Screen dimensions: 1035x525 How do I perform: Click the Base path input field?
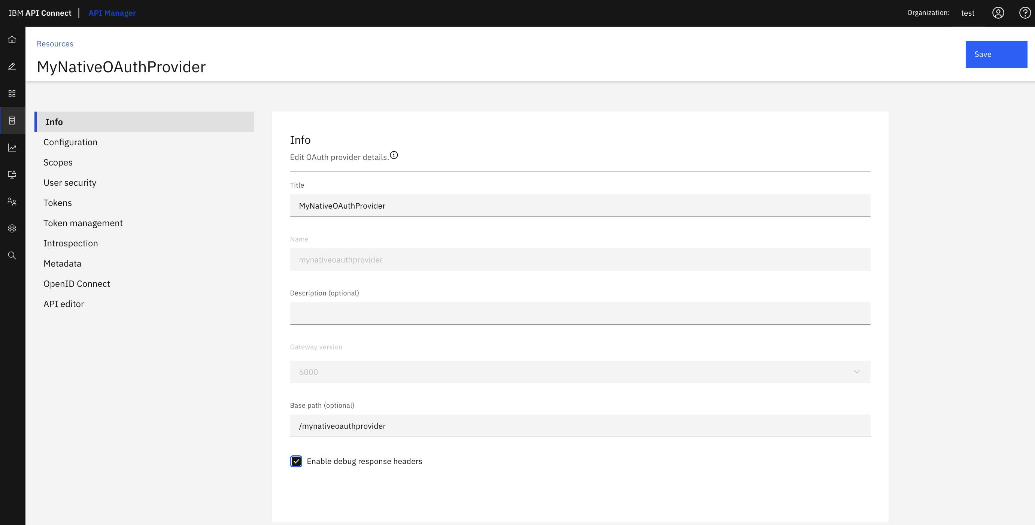coord(580,426)
